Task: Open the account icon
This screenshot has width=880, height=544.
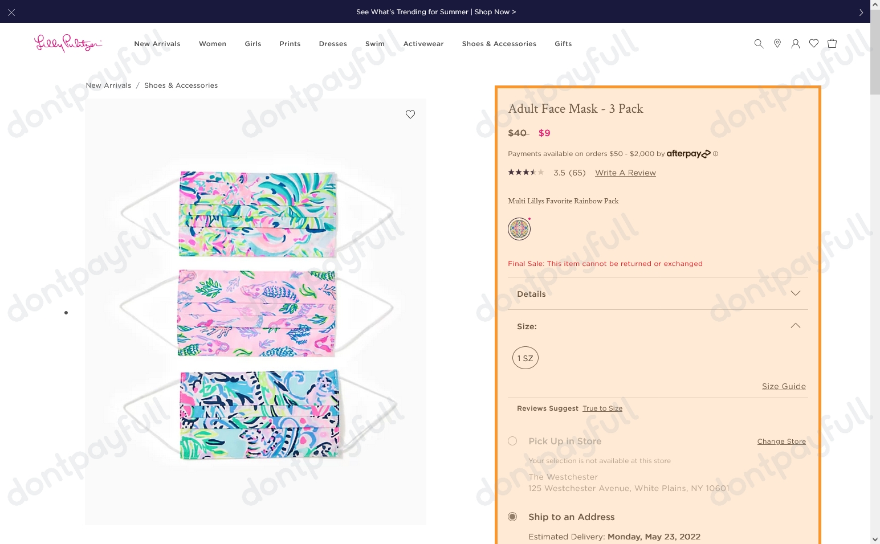Action: click(x=795, y=43)
